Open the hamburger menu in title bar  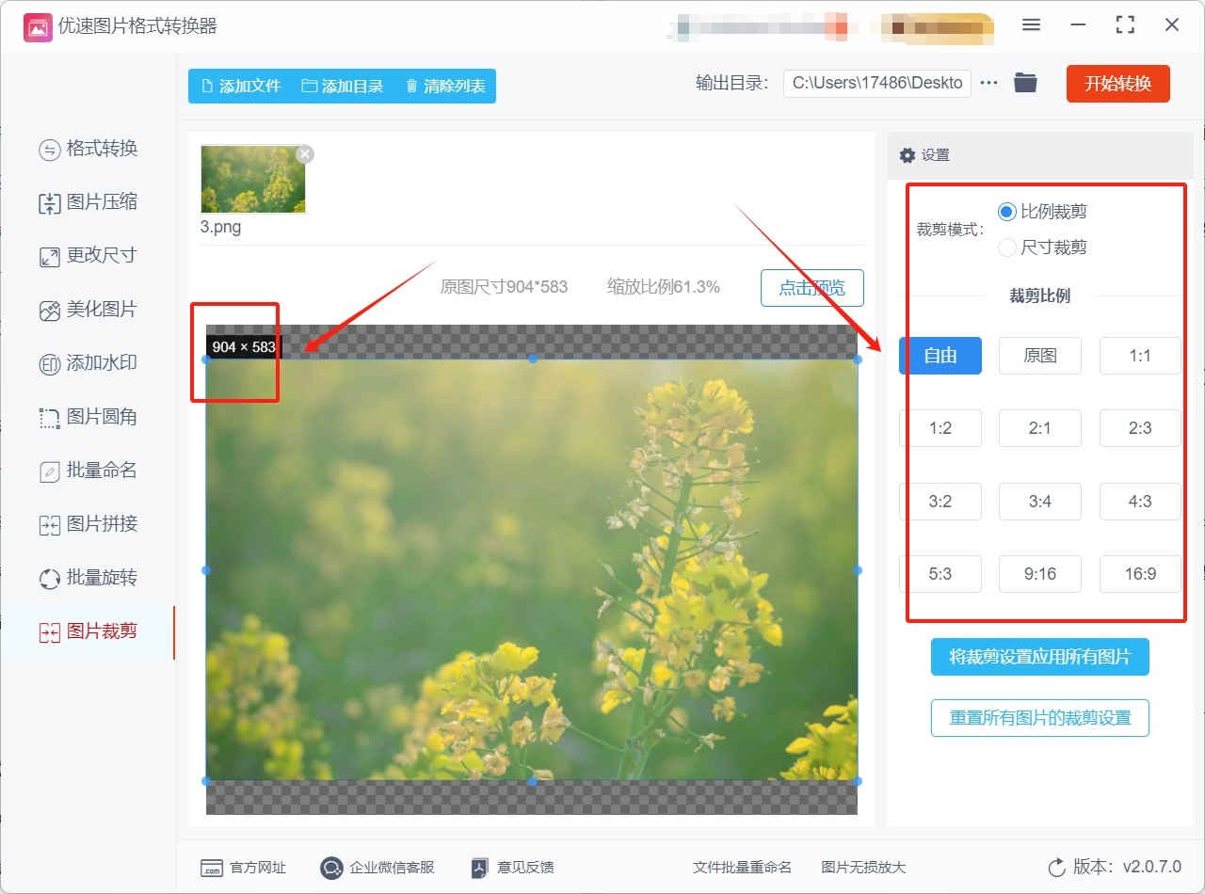coord(1031,25)
